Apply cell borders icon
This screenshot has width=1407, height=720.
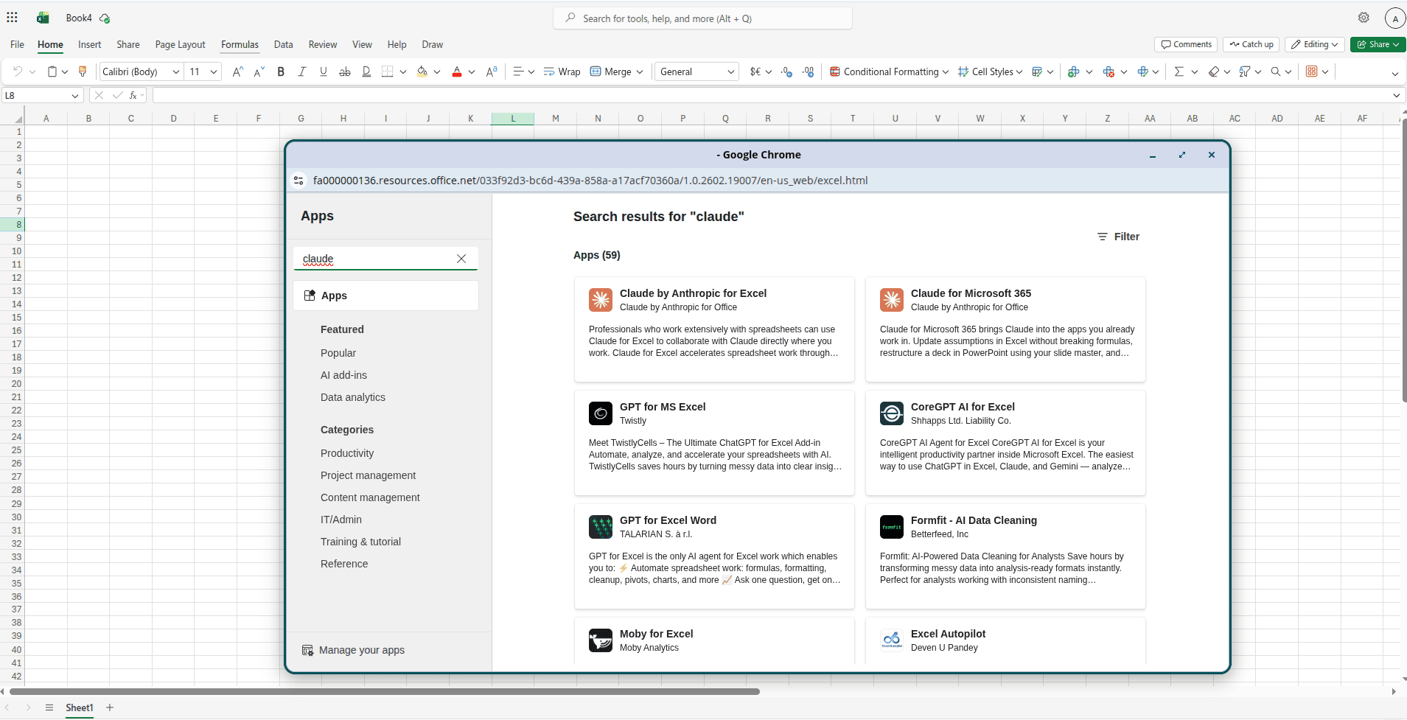(388, 71)
